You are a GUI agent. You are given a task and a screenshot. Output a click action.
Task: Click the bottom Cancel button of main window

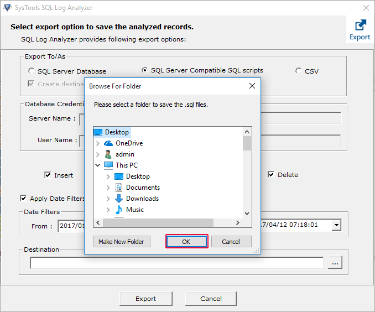tap(211, 299)
